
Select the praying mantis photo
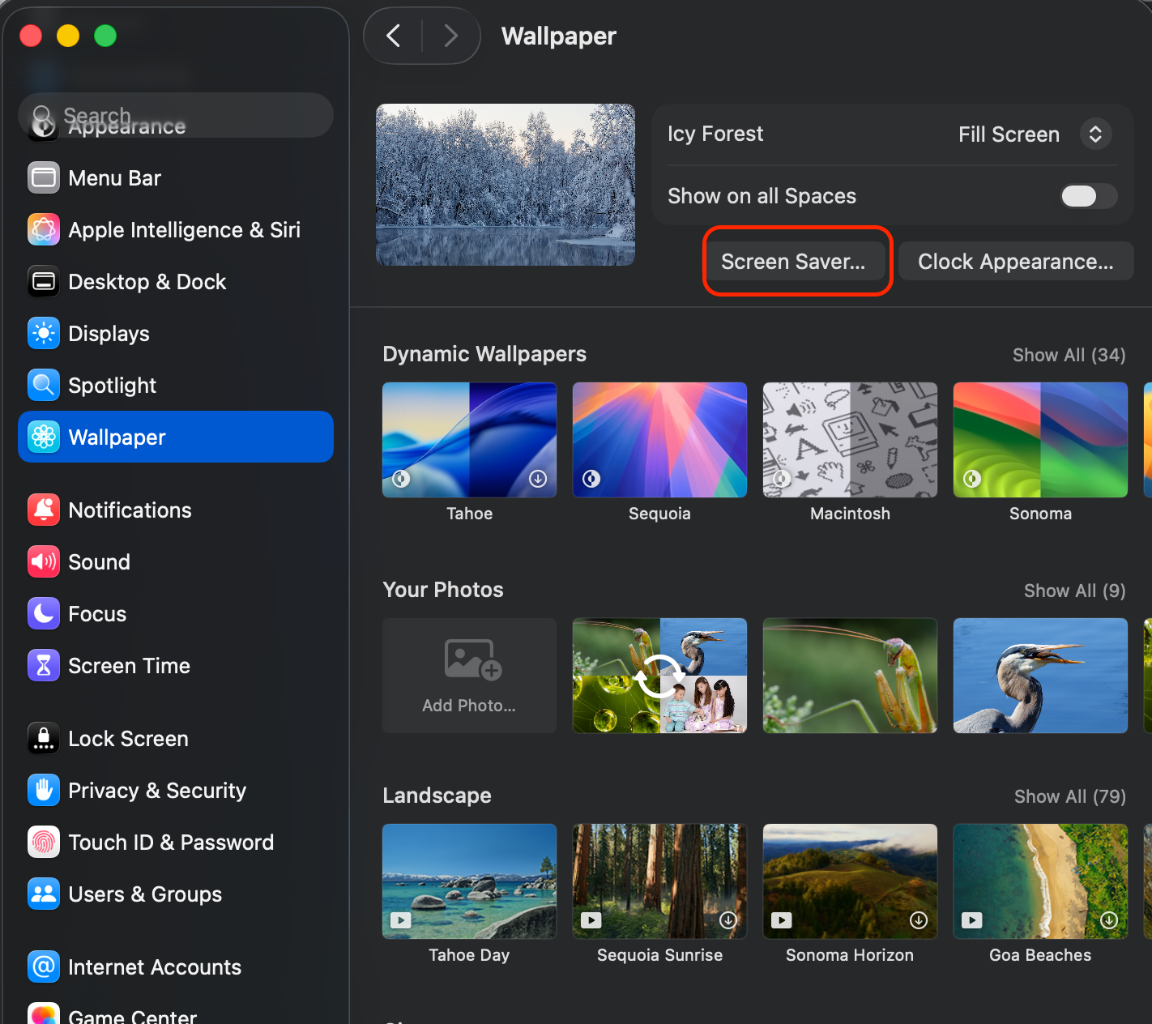click(x=850, y=676)
